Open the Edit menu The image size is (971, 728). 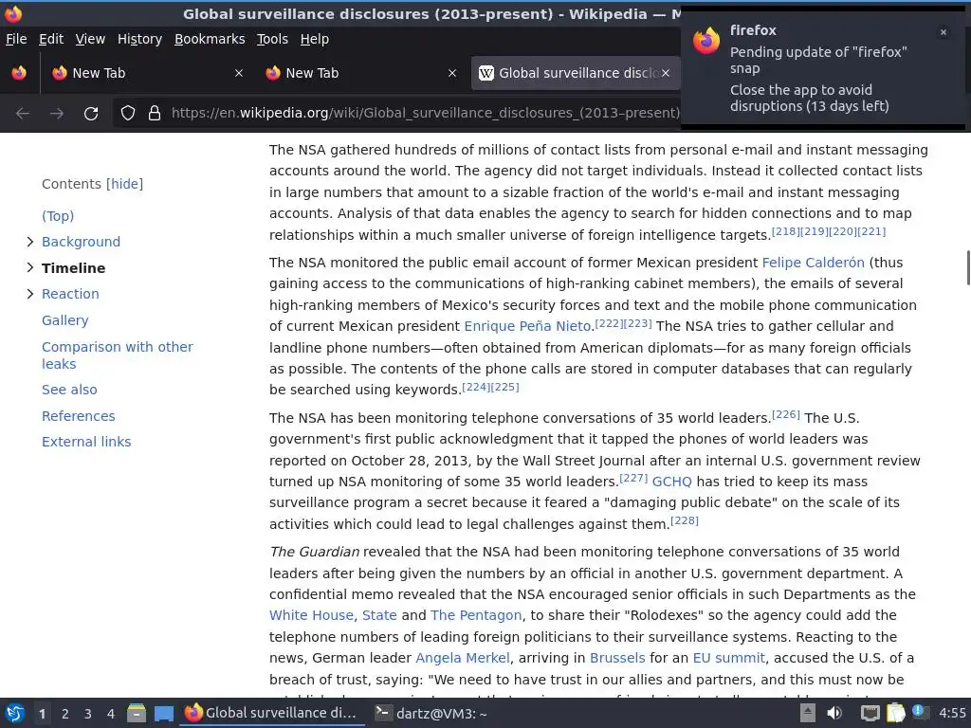(51, 39)
